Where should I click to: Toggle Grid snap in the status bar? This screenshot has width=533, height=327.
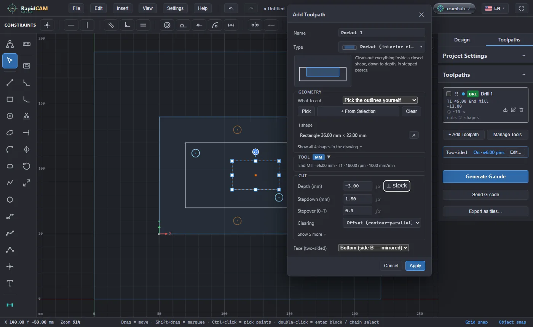coord(477,322)
